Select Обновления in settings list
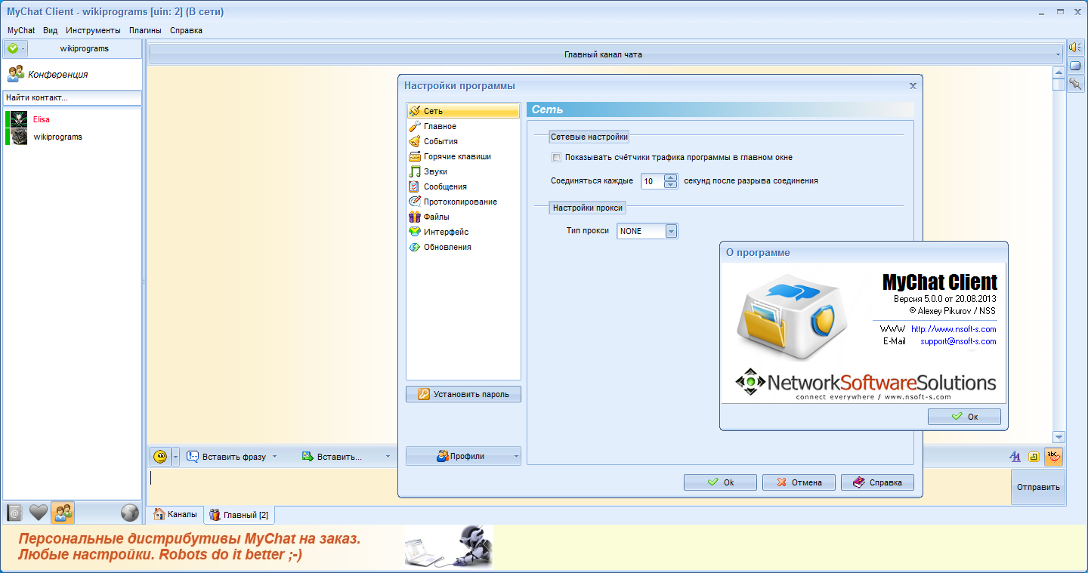Screen dimensions: 1088x573 coord(463,247)
